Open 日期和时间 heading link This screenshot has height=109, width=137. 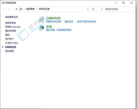(53, 18)
